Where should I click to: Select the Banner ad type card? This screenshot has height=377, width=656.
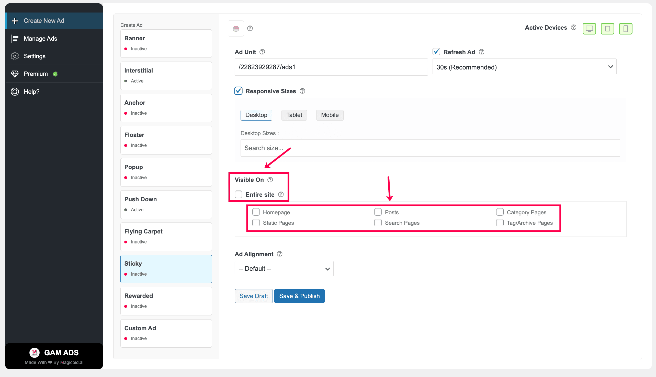tap(166, 43)
